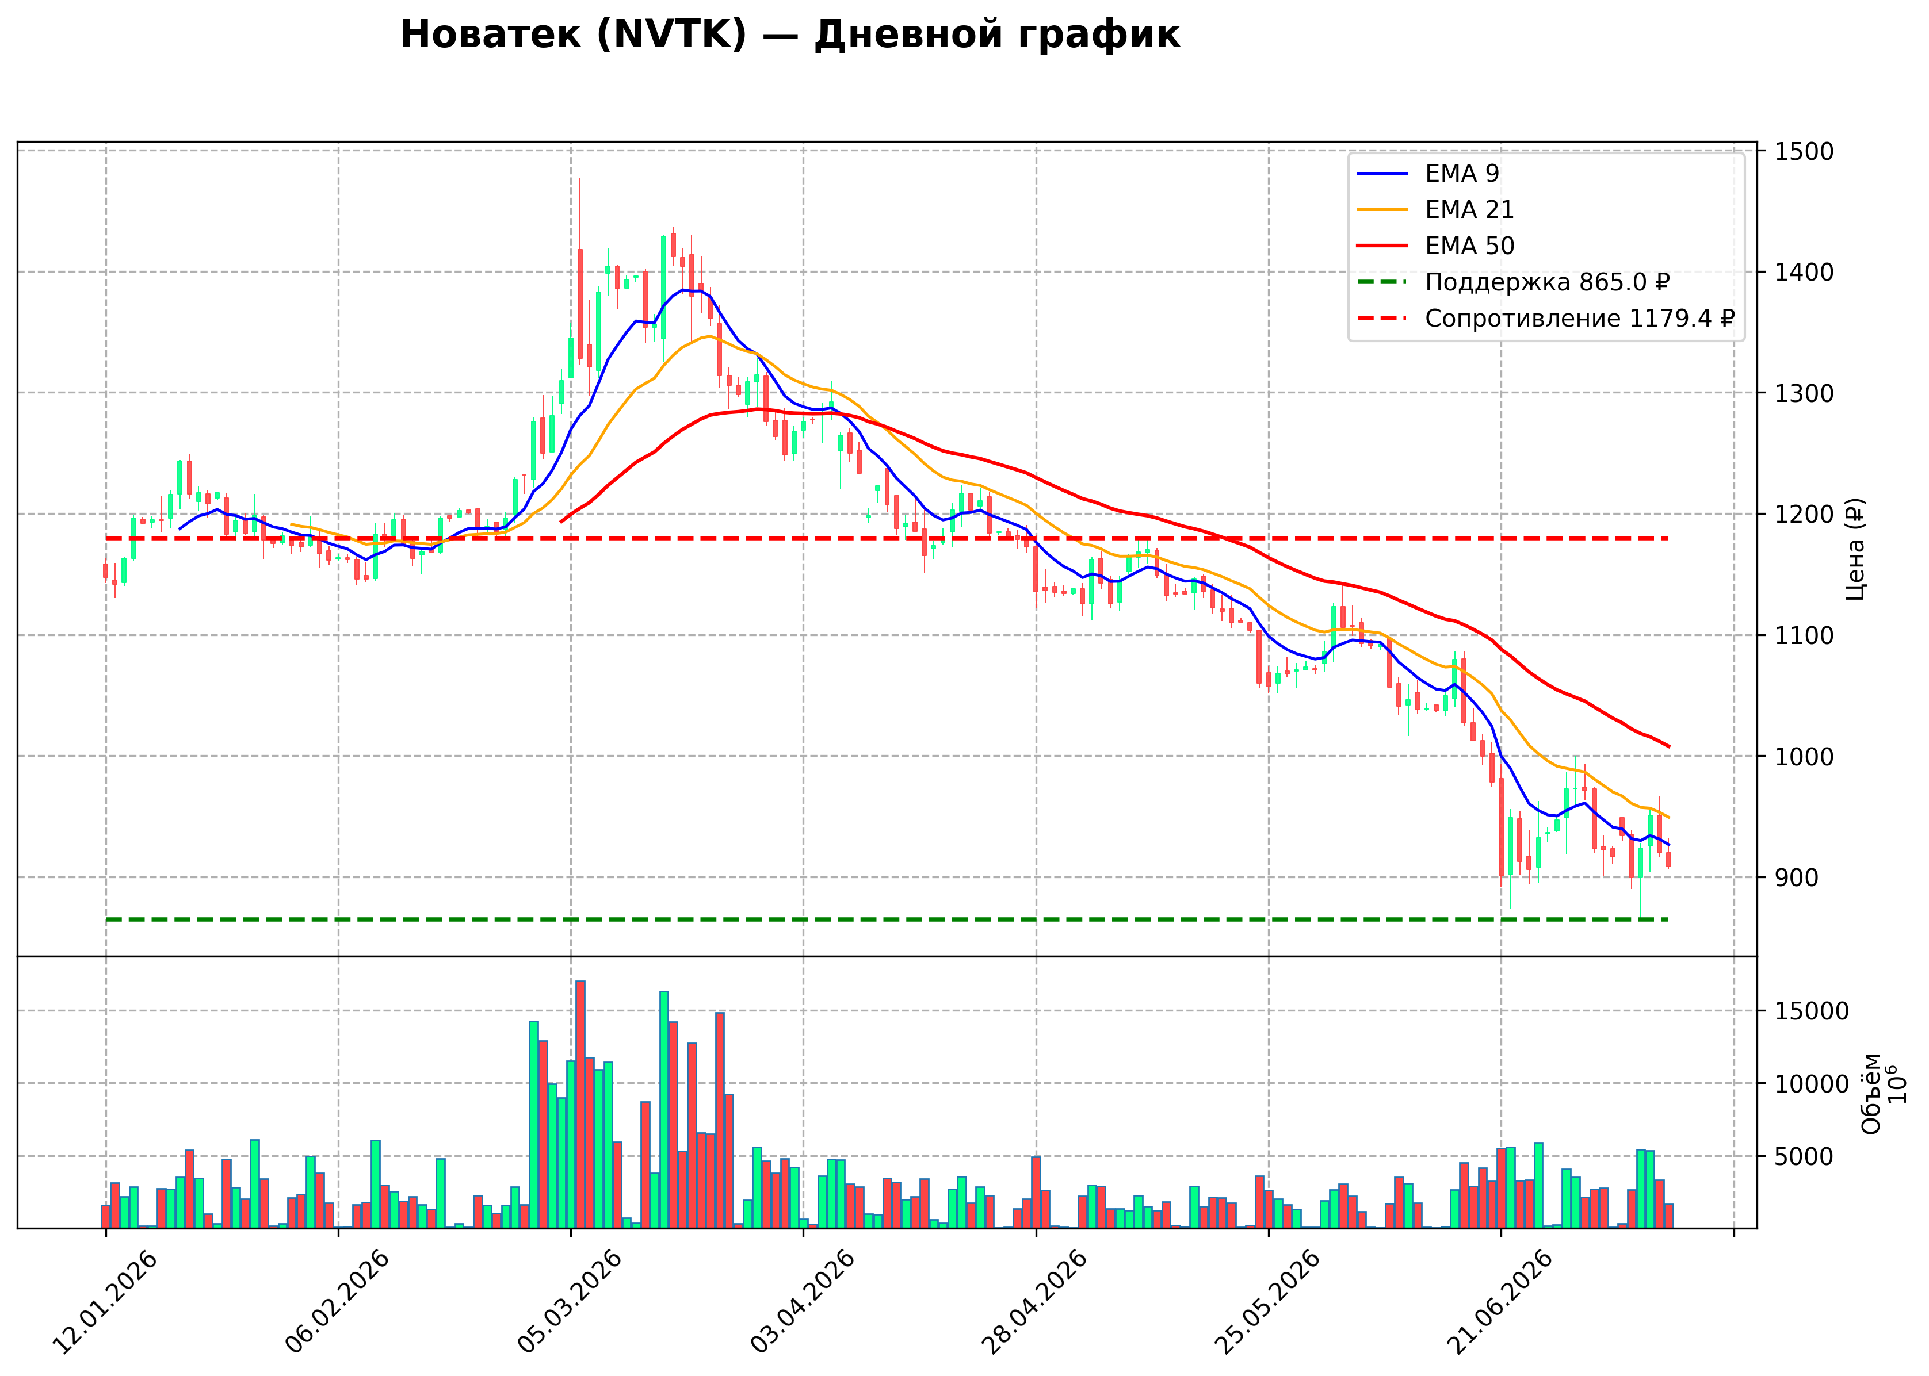
Task: Click the volume axis value "10000"
Action: tap(1811, 1084)
